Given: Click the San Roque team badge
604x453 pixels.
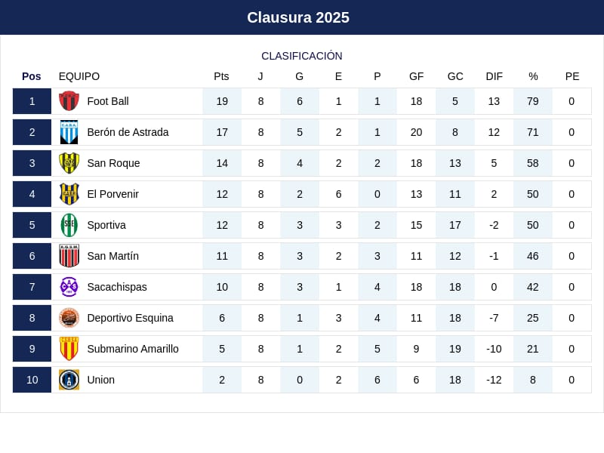Looking at the screenshot, I should pos(69,163).
